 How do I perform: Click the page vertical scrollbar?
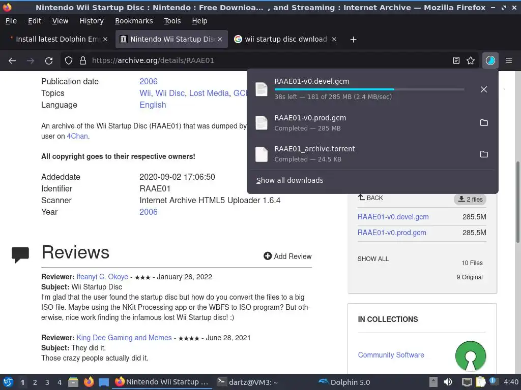point(517,202)
